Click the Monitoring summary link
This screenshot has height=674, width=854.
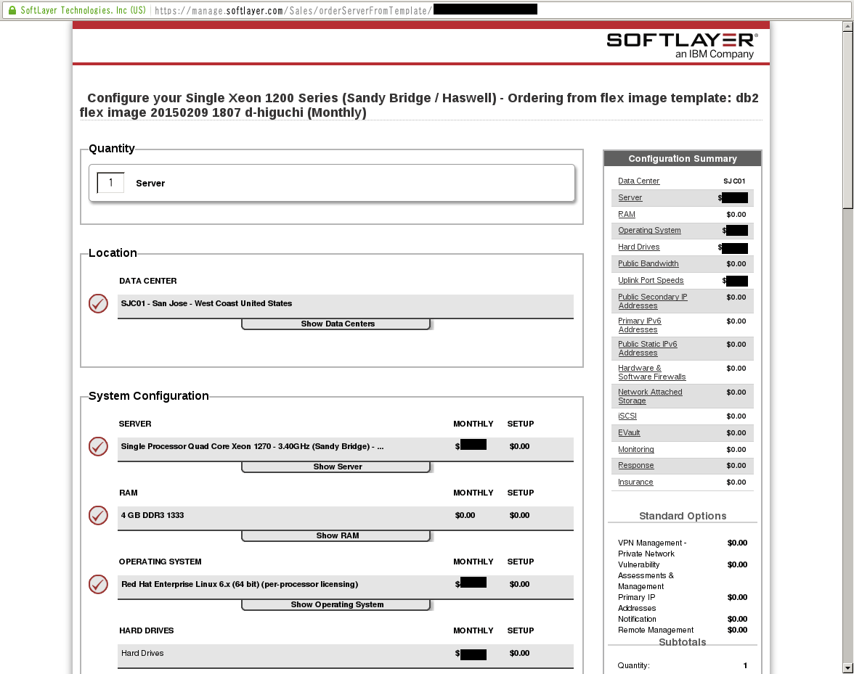[x=636, y=450]
